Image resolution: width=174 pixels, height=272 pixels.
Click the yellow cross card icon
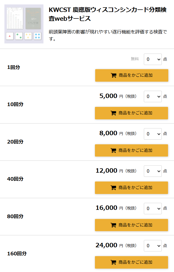29,36
